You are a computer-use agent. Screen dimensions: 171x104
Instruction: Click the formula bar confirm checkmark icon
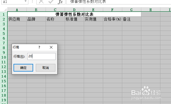(x=51, y=2)
